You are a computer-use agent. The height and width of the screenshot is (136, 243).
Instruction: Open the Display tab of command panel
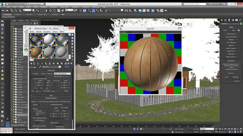tap(237, 20)
